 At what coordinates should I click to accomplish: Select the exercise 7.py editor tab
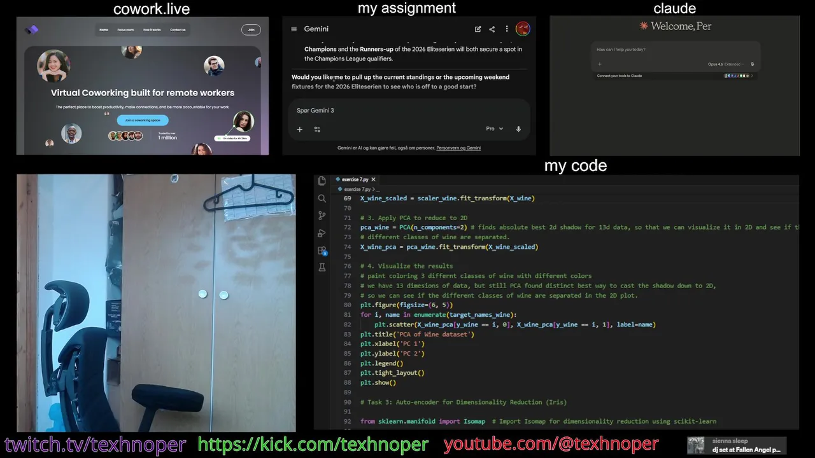355,179
